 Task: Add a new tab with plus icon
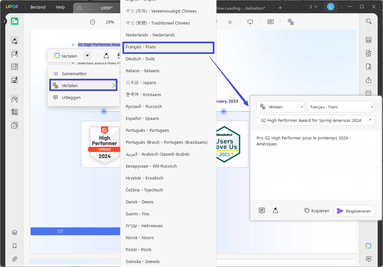(x=280, y=8)
